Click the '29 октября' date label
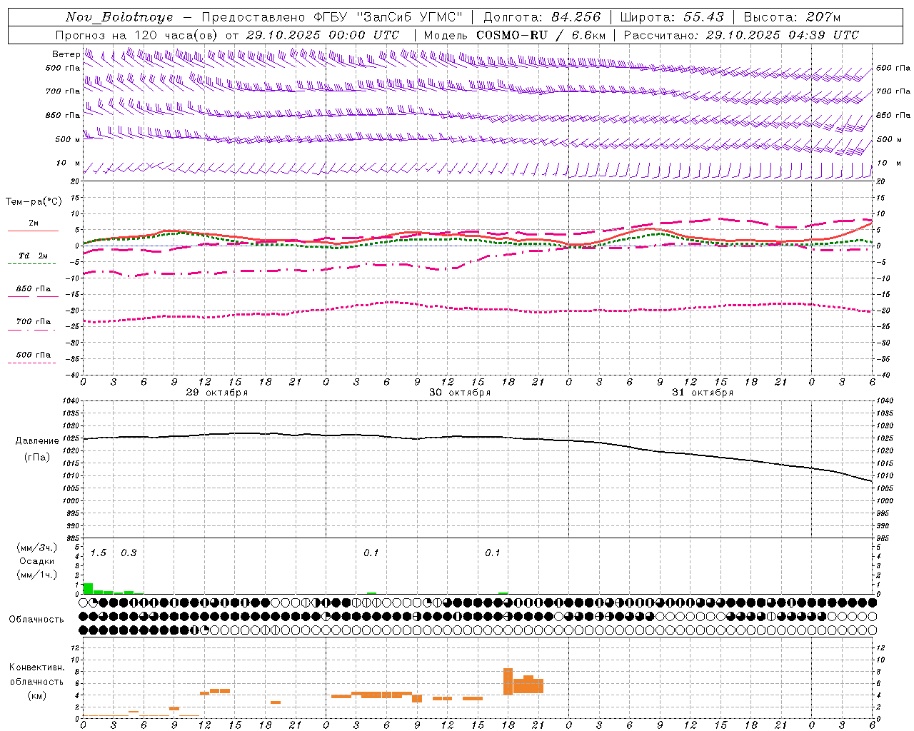This screenshot has height=731, width=914. tap(217, 393)
